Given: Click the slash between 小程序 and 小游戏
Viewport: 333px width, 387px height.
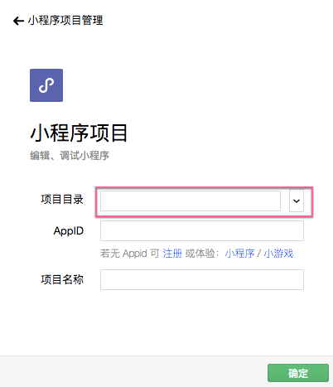Looking at the screenshot, I should pyautogui.click(x=259, y=254).
